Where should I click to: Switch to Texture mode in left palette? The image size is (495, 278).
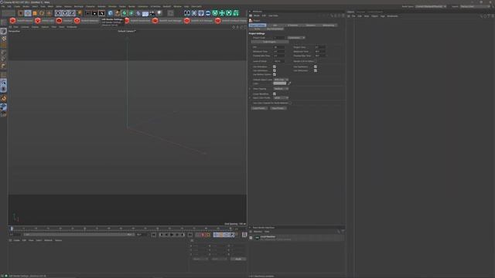3,39
